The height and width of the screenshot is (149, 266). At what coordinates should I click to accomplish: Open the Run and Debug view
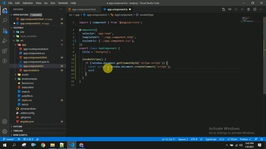pos(5,41)
